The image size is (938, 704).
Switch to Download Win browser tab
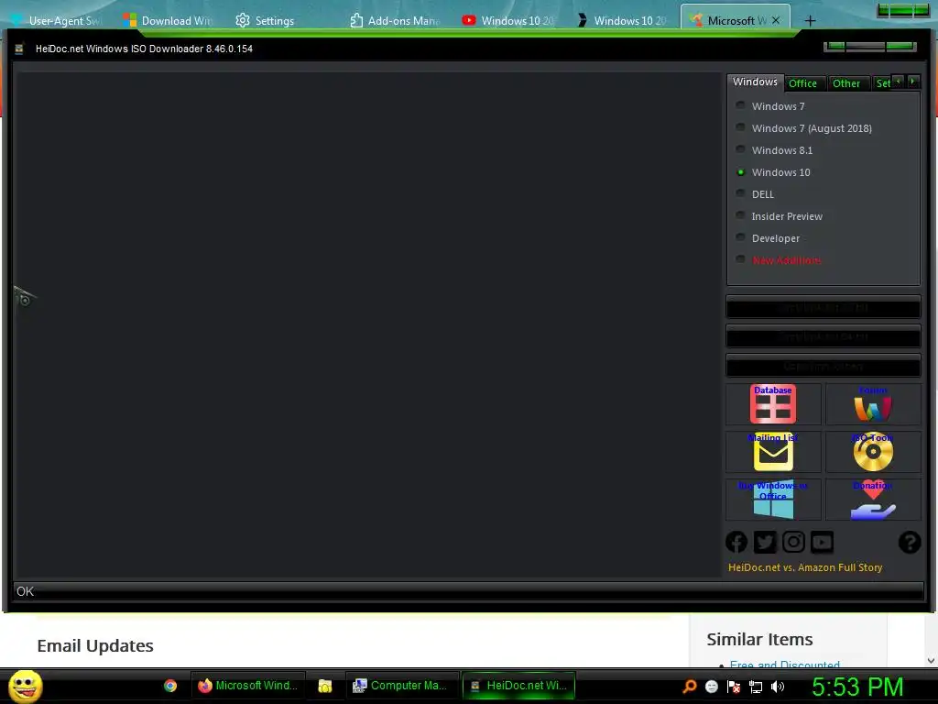coord(169,20)
